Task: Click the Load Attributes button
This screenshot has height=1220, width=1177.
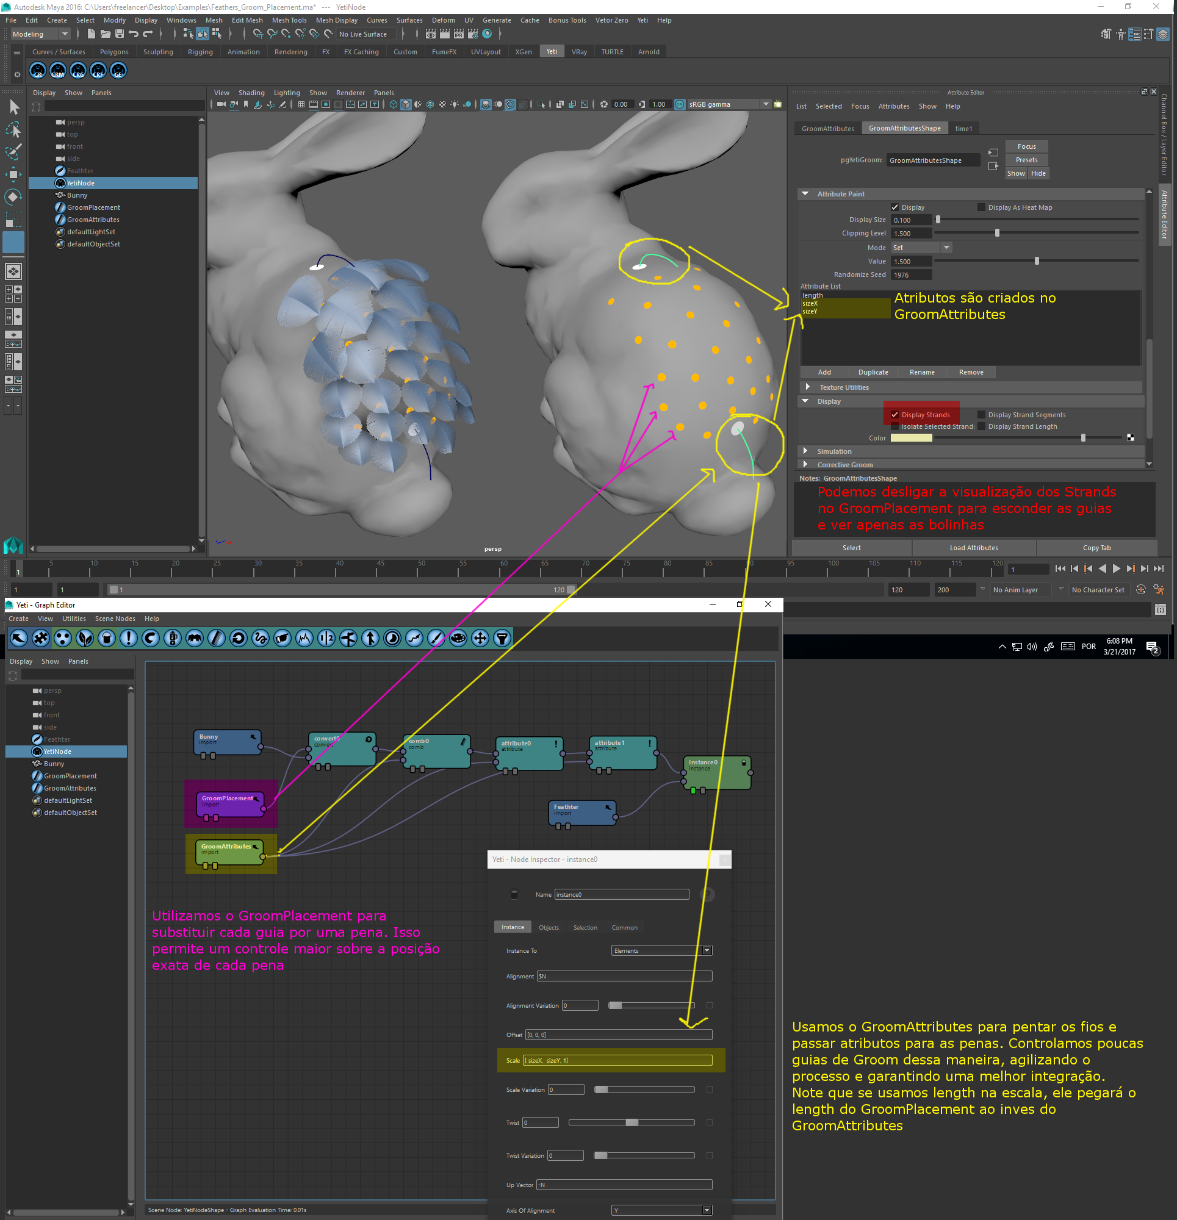Action: (973, 548)
